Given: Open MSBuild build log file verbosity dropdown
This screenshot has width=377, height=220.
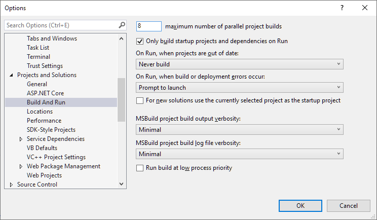Looking at the screenshot, I should pos(240,154).
